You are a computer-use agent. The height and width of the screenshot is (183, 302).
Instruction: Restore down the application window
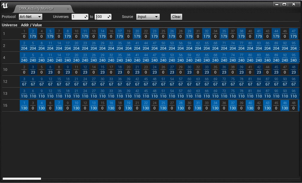pos(285,4)
